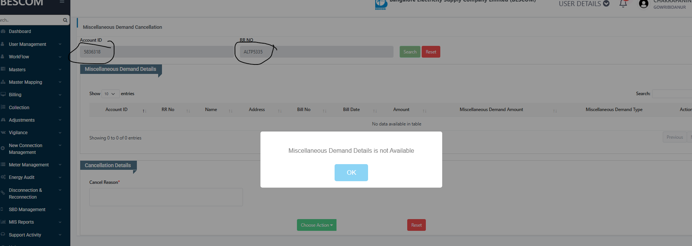Screen dimensions: 692x246
Task: Open the SBD Management menu
Action: (x=27, y=210)
